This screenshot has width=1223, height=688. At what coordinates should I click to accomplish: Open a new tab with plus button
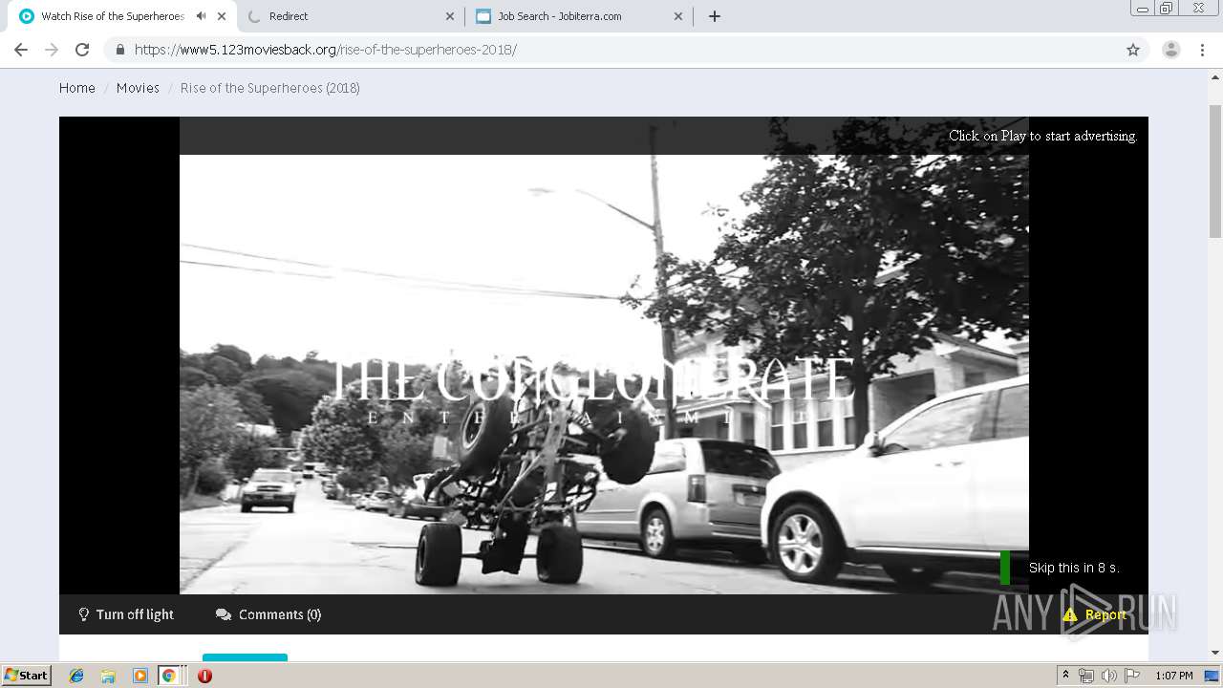pyautogui.click(x=715, y=16)
